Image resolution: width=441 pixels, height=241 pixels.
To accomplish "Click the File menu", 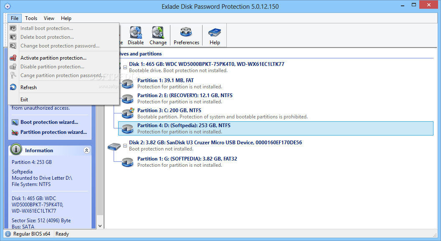I will 15,18.
